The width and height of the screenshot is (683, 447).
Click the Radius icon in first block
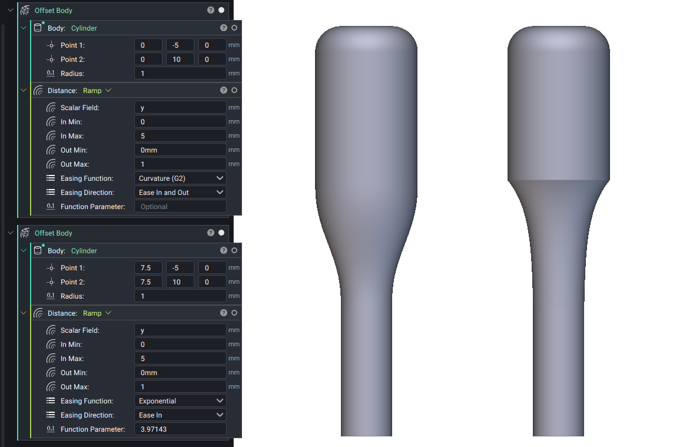pyautogui.click(x=51, y=73)
